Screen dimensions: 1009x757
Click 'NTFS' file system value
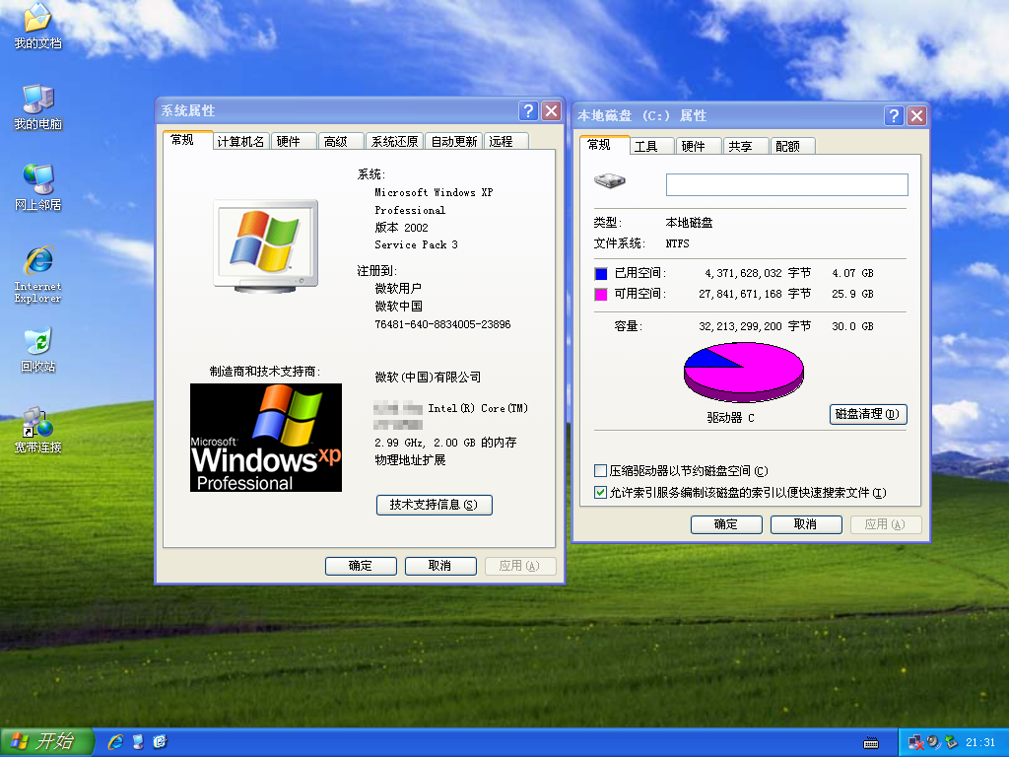tap(677, 244)
